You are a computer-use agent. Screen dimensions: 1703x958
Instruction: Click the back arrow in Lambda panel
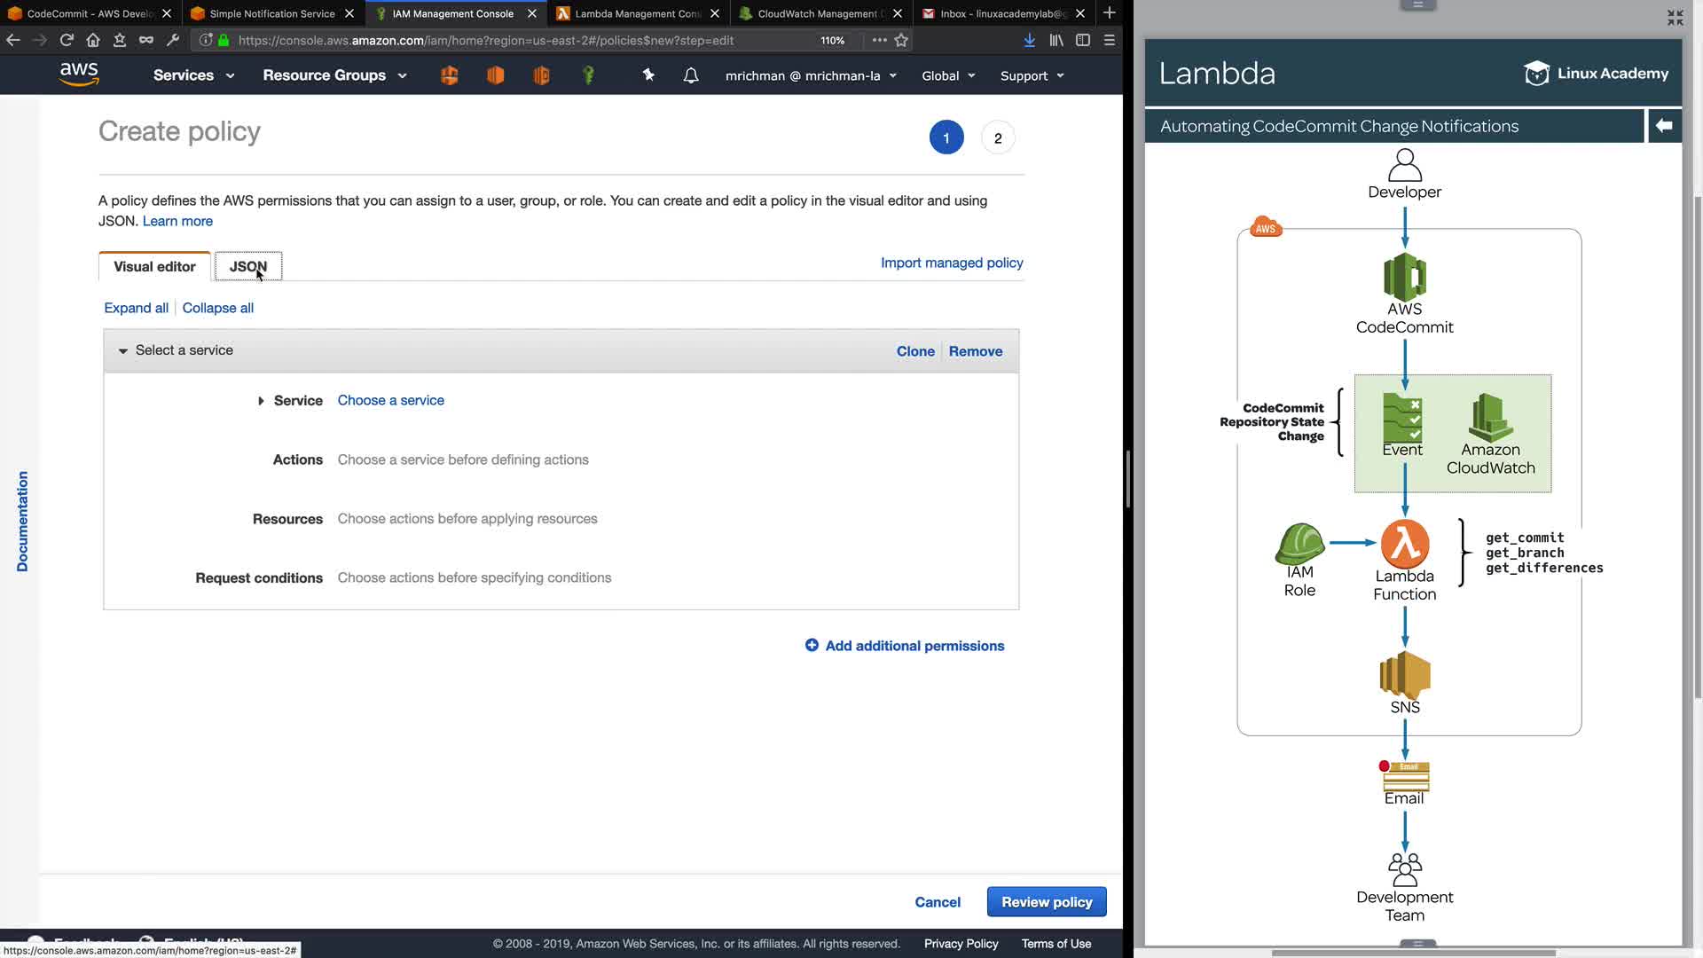[1664, 126]
